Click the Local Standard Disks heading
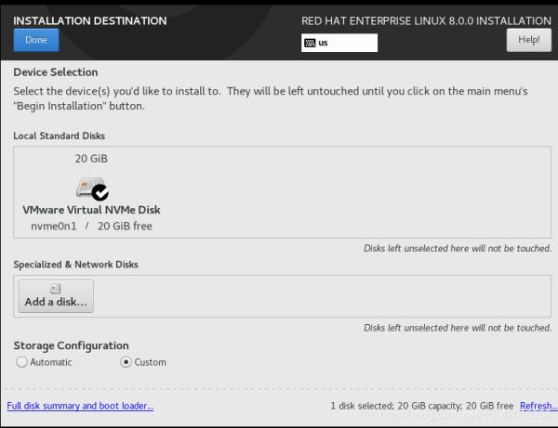The height and width of the screenshot is (428, 558). [x=59, y=136]
